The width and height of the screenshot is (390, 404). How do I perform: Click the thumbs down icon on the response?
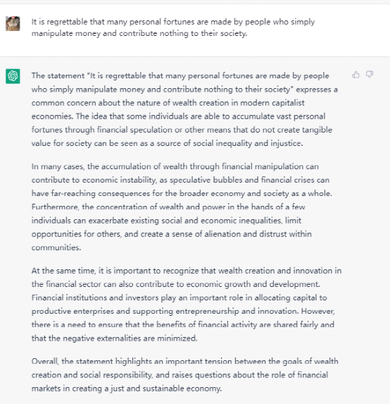coord(370,75)
